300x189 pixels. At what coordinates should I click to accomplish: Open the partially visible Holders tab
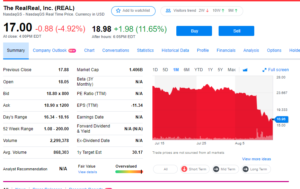click(295, 50)
